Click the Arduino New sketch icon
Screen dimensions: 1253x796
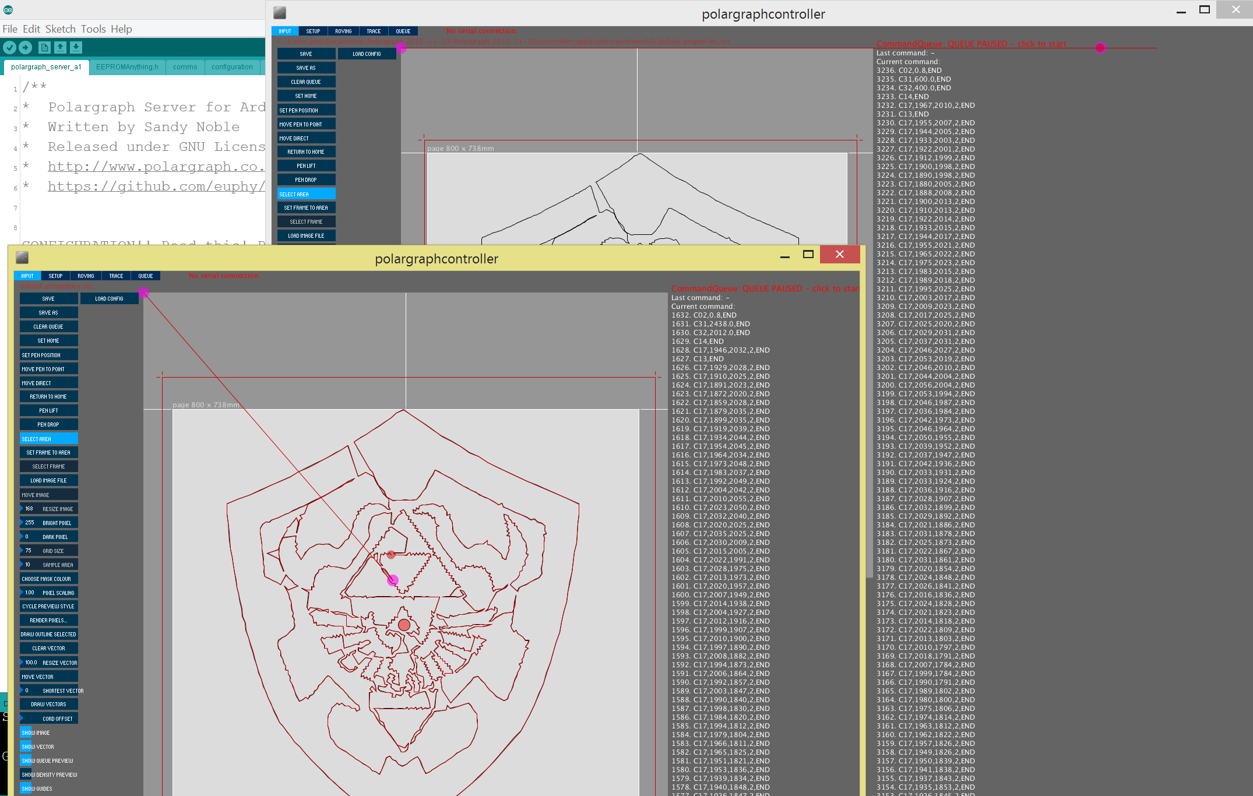(44, 48)
